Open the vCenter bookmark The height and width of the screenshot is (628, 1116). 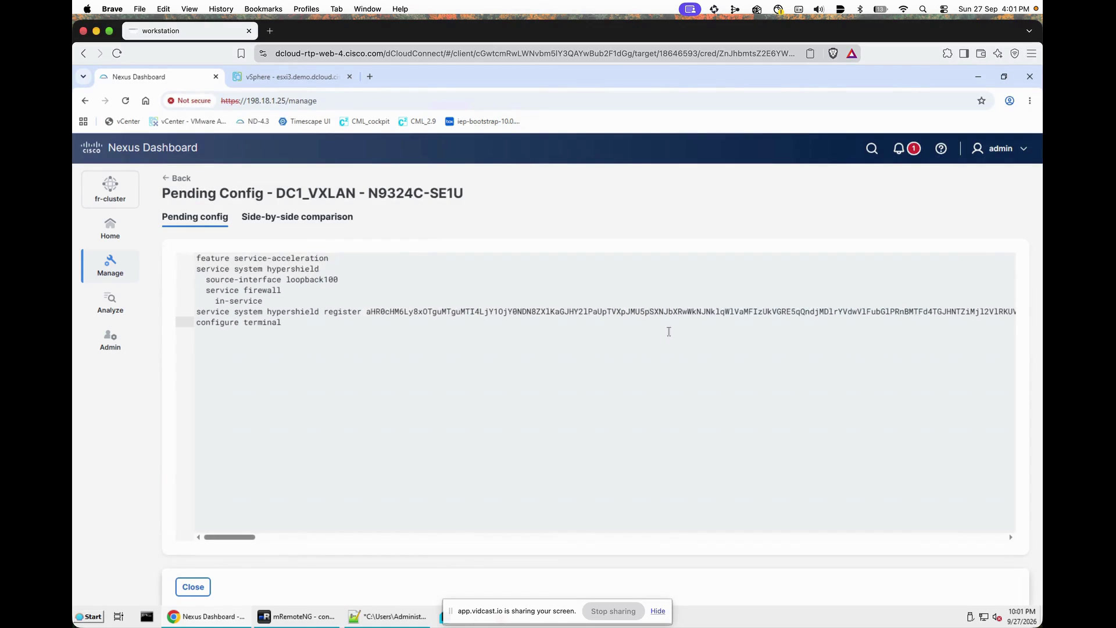point(122,122)
